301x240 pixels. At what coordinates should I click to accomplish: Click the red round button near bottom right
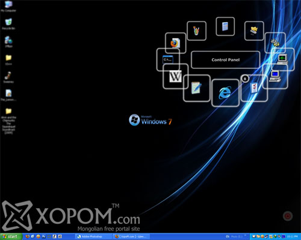point(288,216)
